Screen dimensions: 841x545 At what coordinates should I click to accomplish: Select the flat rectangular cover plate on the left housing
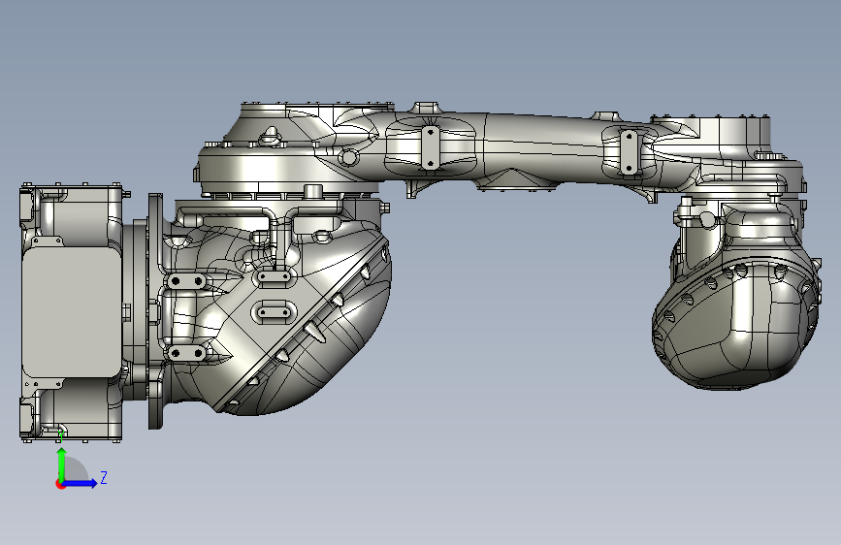pyautogui.click(x=72, y=311)
